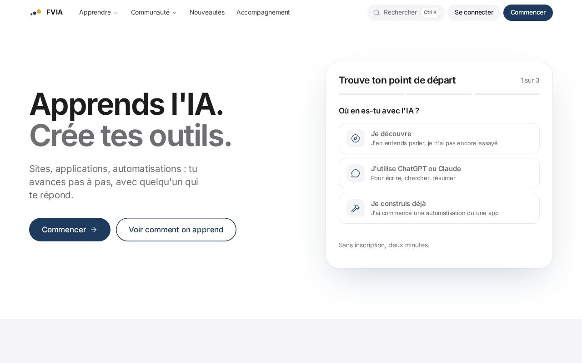The height and width of the screenshot is (363, 582).
Task: Click the FVIA dots logo icon
Action: point(36,12)
